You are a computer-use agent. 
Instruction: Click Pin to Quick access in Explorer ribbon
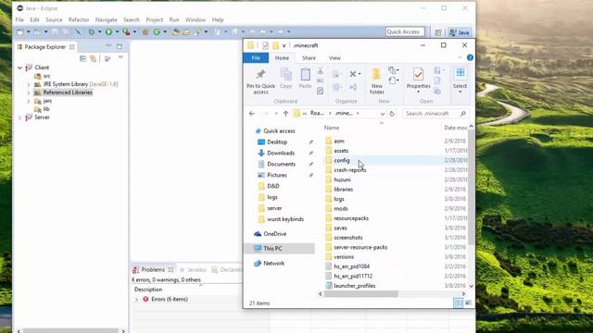coord(260,82)
